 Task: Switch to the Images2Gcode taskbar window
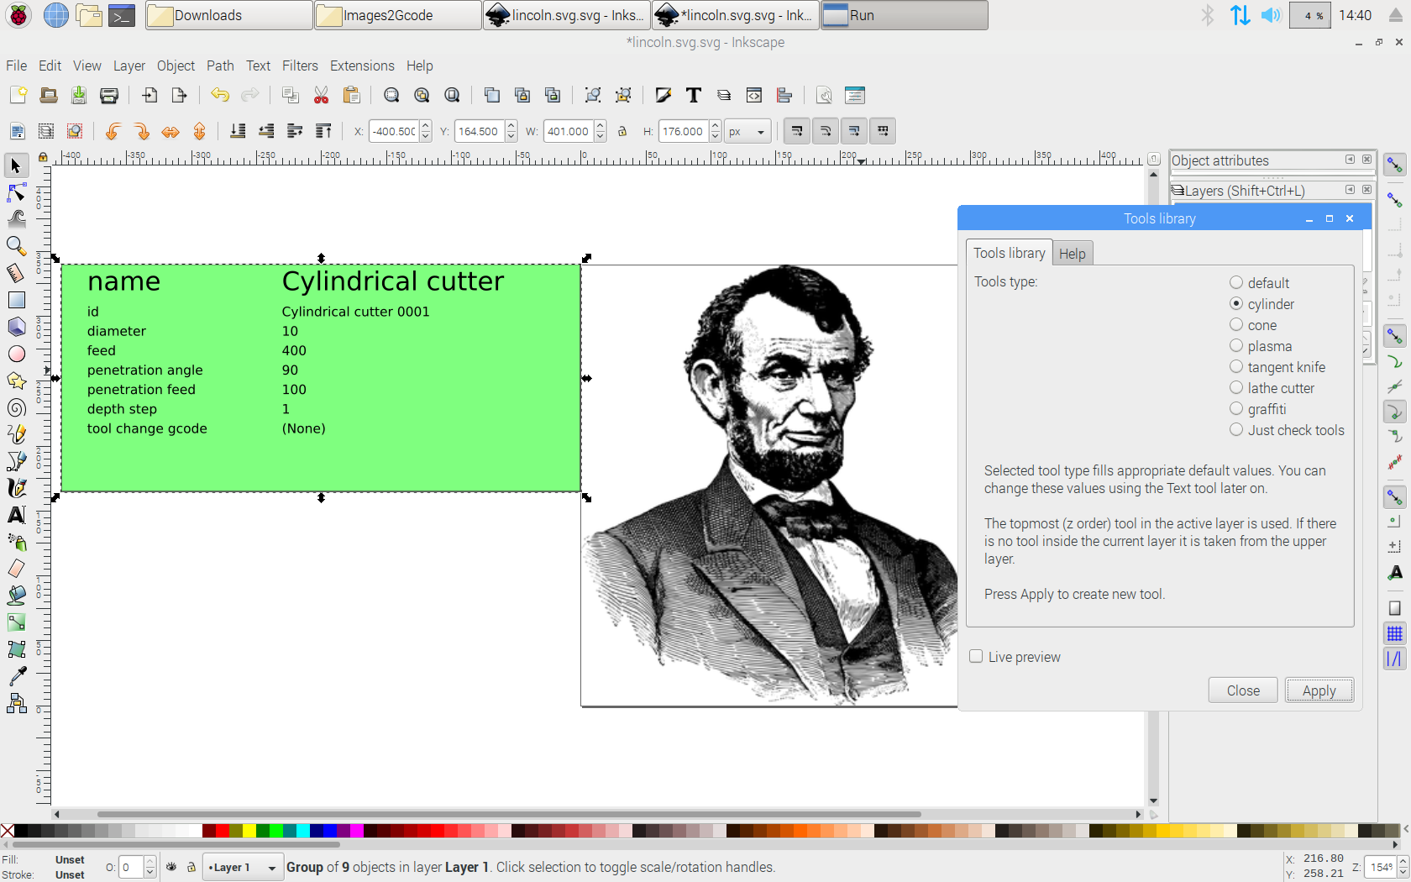(x=398, y=15)
